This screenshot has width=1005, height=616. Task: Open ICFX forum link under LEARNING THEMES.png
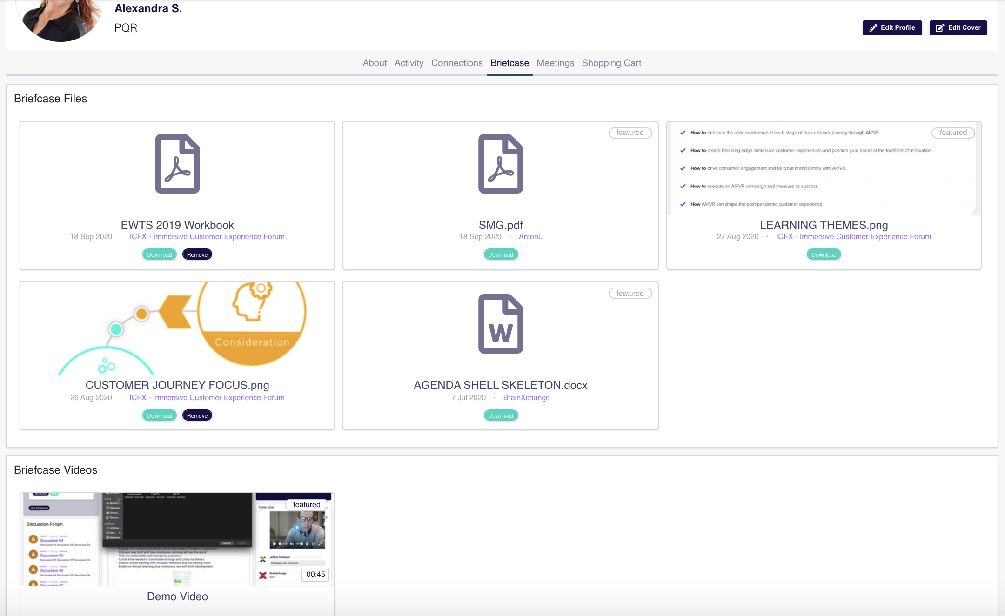pyautogui.click(x=853, y=237)
